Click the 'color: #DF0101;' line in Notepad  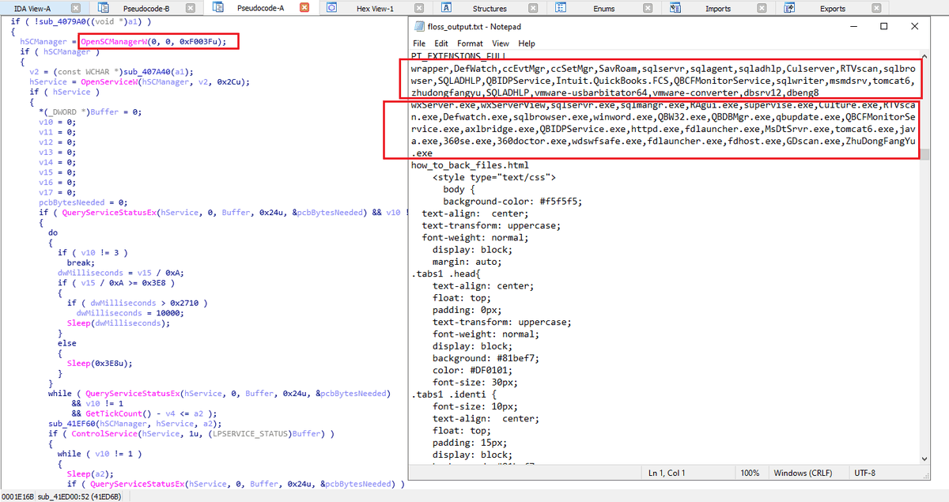[x=473, y=369]
